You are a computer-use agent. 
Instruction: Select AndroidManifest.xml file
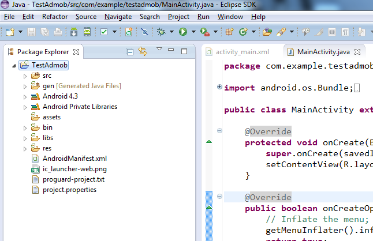(x=69, y=159)
